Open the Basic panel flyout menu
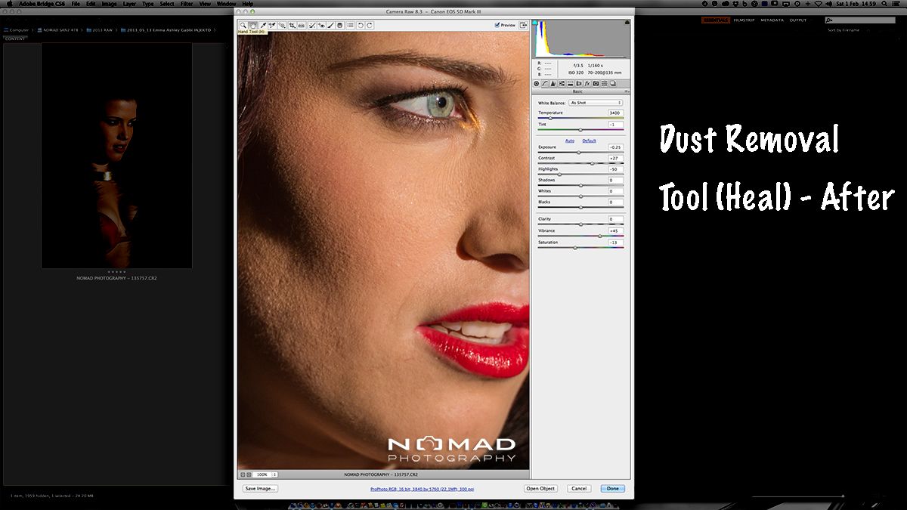This screenshot has height=510, width=907. [x=627, y=91]
